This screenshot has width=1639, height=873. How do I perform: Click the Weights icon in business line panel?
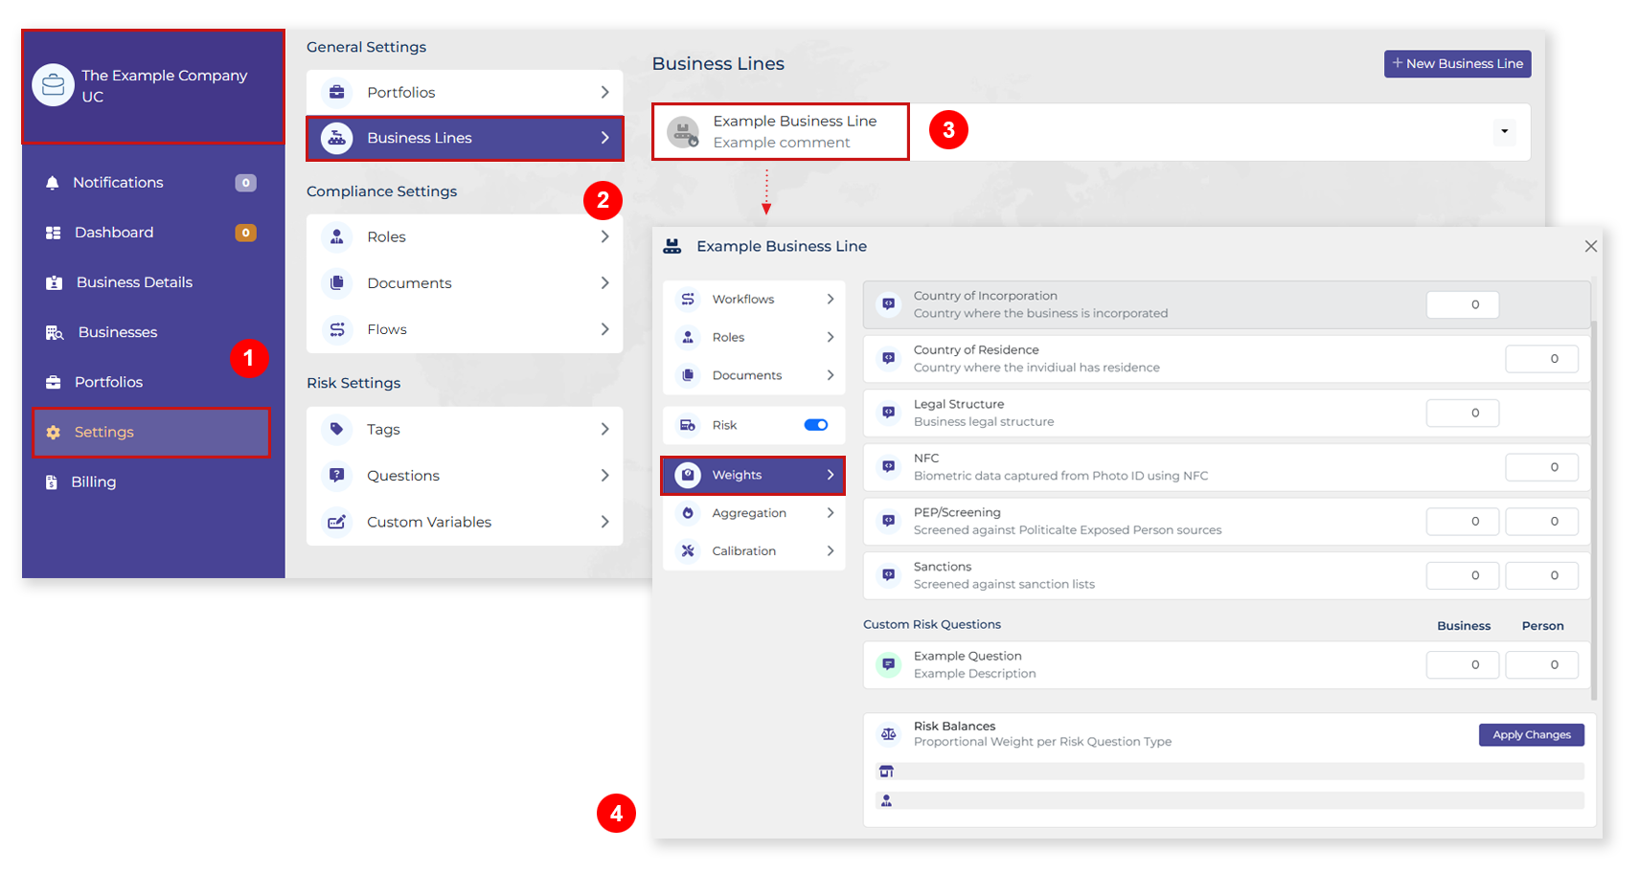pos(688,475)
